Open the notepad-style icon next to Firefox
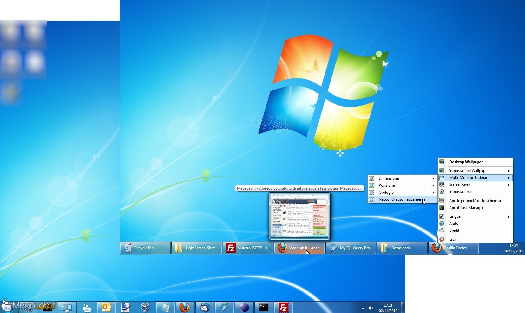Screen dimensions: 525x313 click(165, 307)
